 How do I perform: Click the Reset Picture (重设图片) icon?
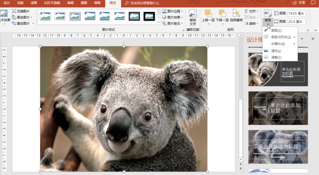click(14, 23)
